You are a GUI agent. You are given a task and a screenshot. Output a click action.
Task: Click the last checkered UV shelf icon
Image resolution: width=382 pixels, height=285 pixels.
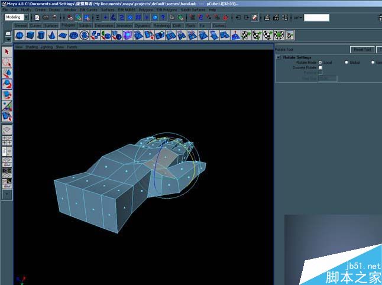tap(289, 35)
